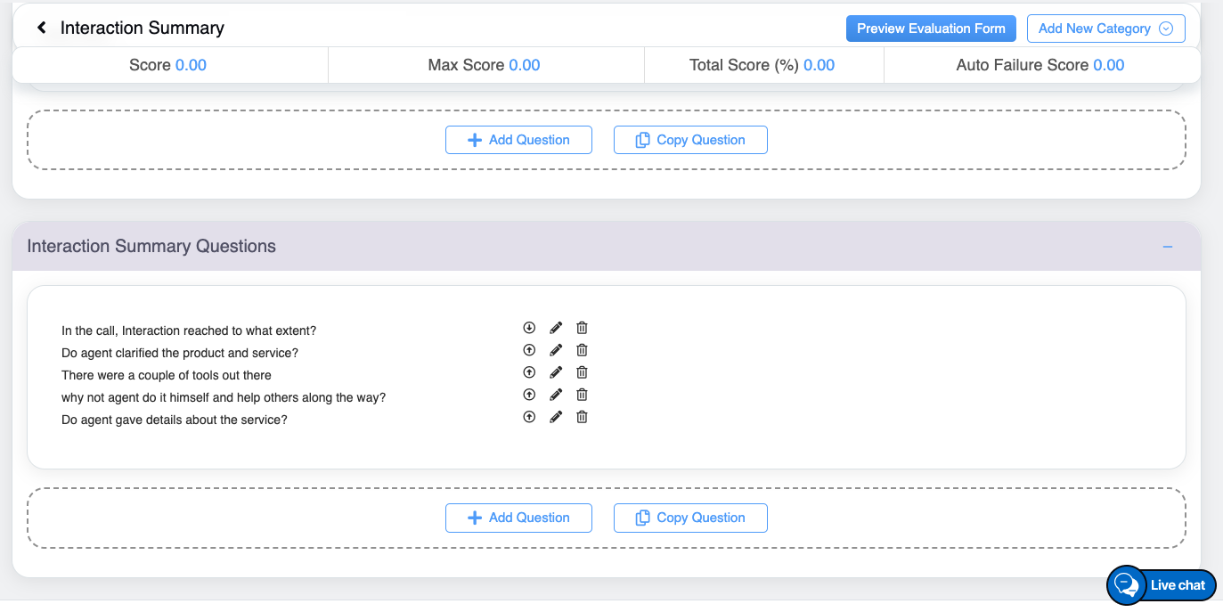Edit the 'Do agent gave details' question
The height and width of the screenshot is (612, 1223).
pos(556,417)
